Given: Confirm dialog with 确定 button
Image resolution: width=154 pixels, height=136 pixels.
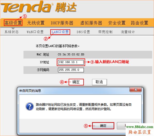Looking at the screenshot, I should 103,126.
